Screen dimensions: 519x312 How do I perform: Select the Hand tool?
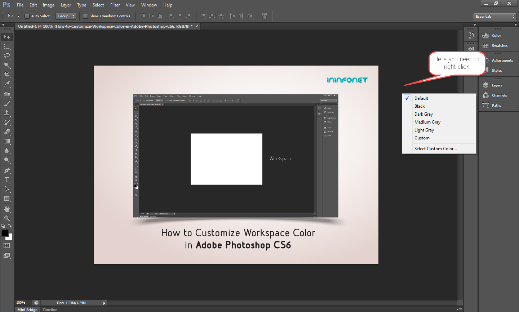[x=7, y=208]
